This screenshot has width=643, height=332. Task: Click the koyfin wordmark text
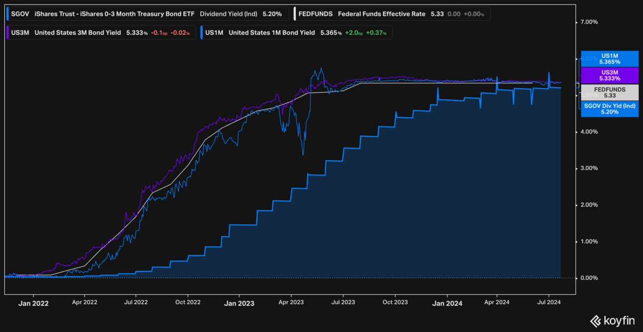(619, 321)
